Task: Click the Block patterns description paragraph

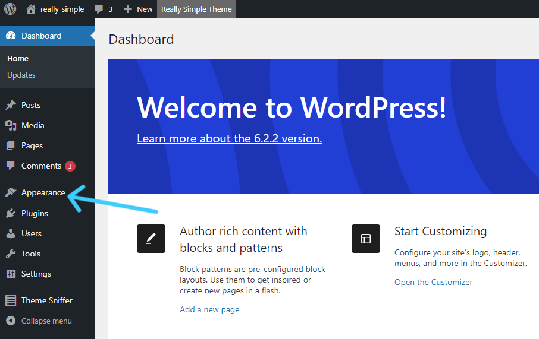Action: tap(253, 280)
